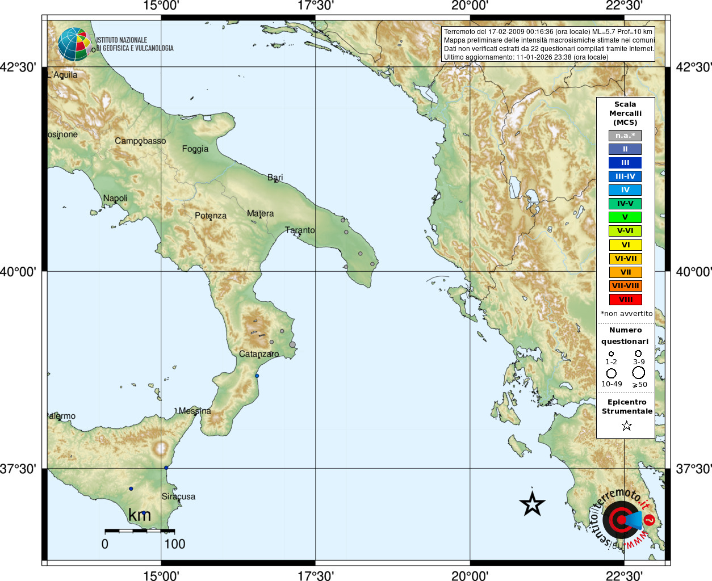This screenshot has height=581, width=712.
Task: Select the red VIII intensity swatch
Action: point(625,300)
